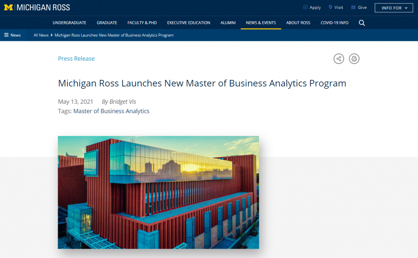
Task: Expand the INFO FOR dropdown
Action: [x=394, y=8]
